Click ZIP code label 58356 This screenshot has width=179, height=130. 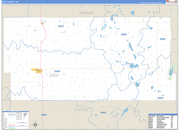tap(57, 71)
